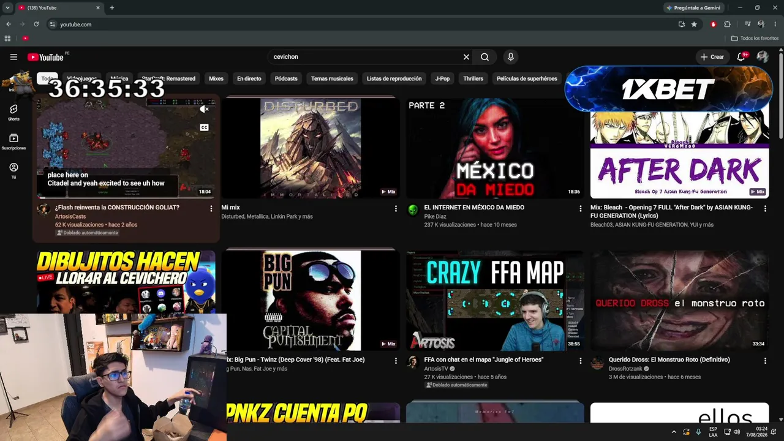Click the 'Pregúntale a Gemini' button
This screenshot has height=441, width=784.
click(693, 8)
